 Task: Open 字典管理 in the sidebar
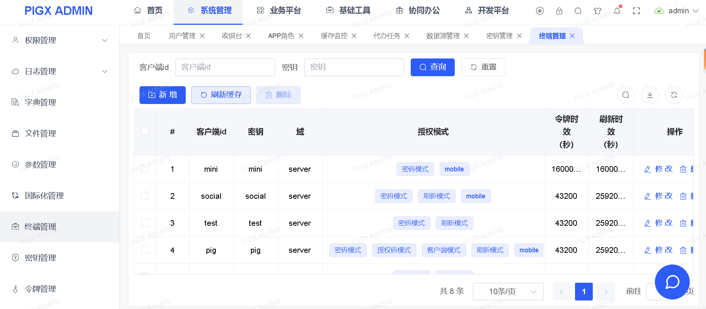pos(60,103)
